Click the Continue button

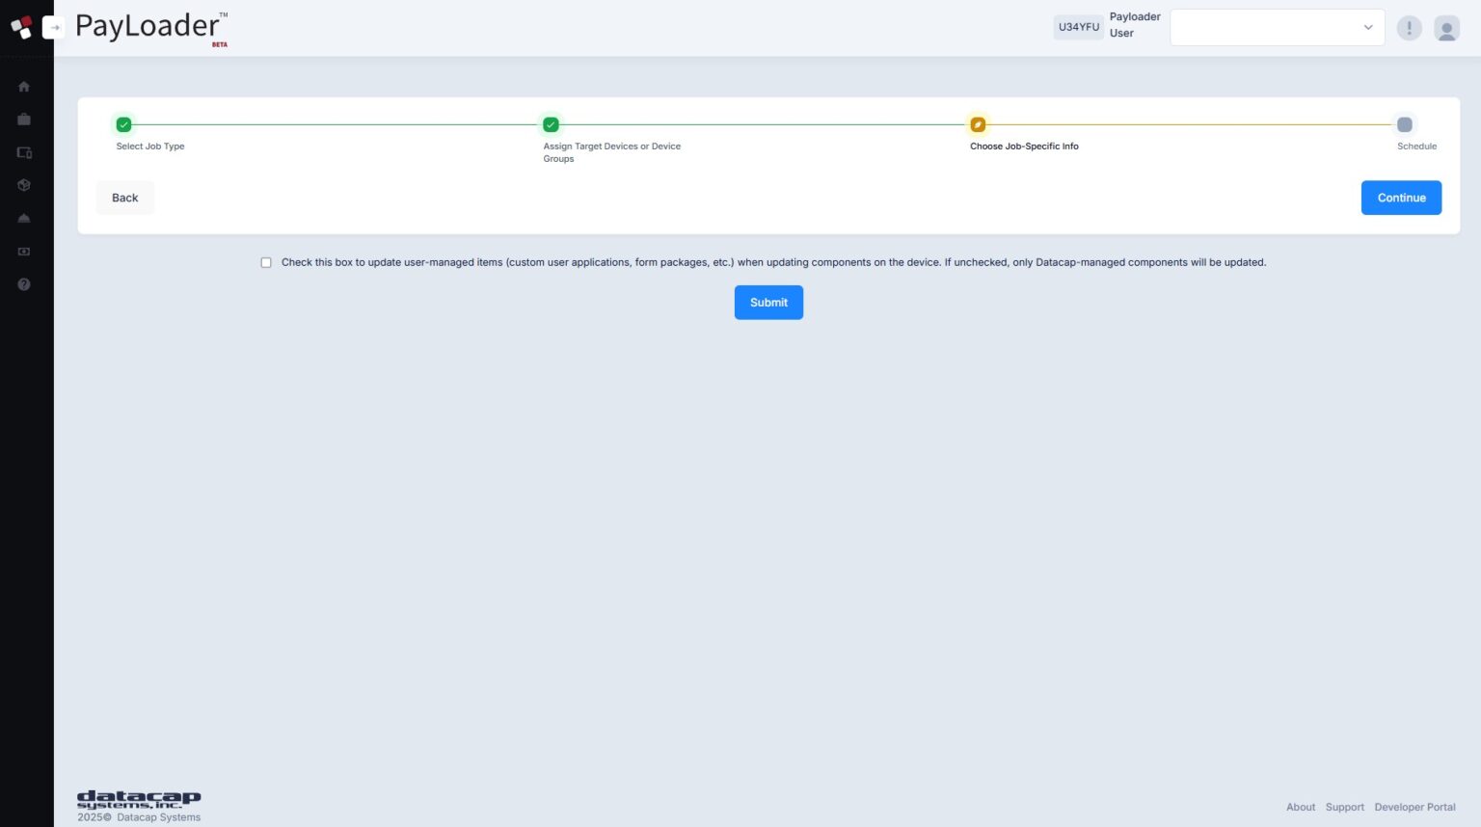click(x=1401, y=198)
